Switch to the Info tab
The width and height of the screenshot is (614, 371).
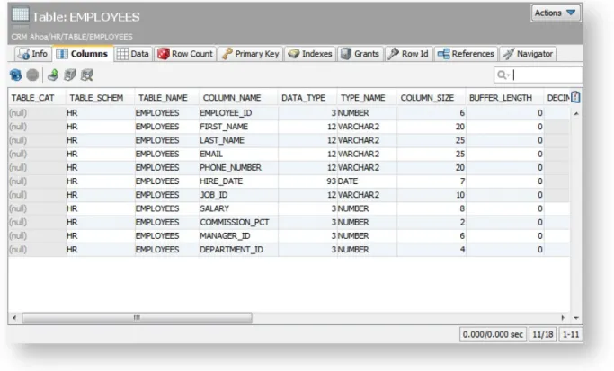coord(33,54)
